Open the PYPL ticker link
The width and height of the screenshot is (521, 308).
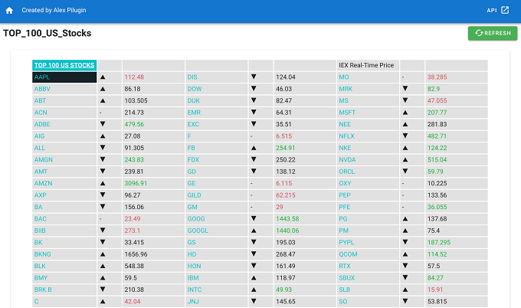point(346,243)
